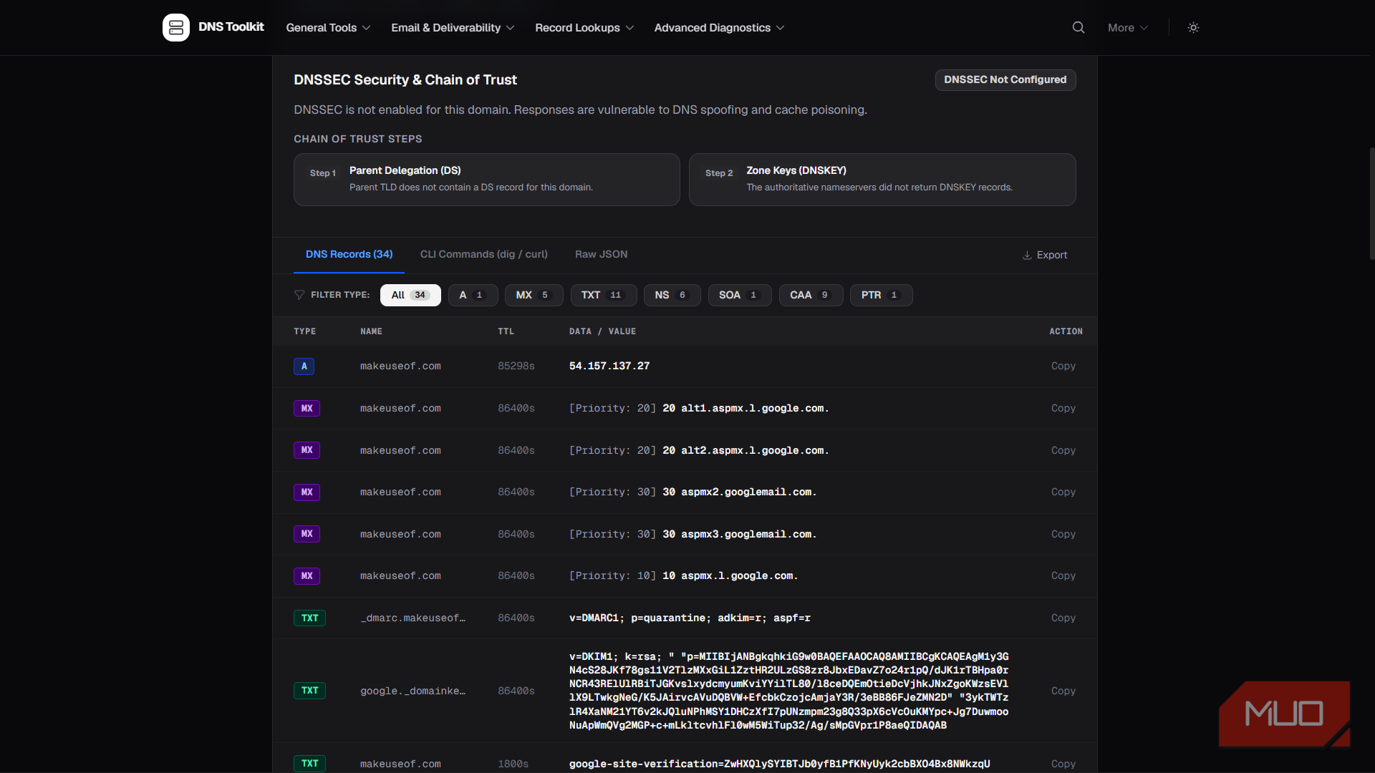Filter records by NS type
Screen dimensions: 1375x773
tap(672, 295)
